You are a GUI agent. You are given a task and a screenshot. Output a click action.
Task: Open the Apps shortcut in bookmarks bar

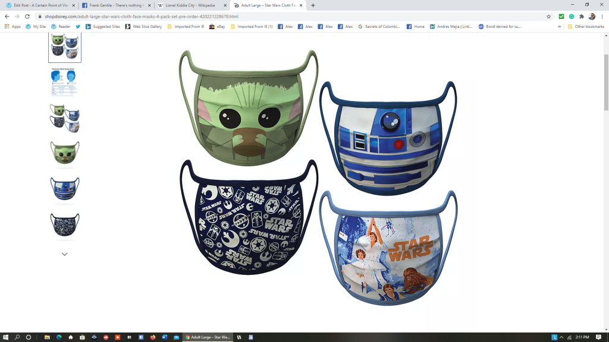(12, 27)
